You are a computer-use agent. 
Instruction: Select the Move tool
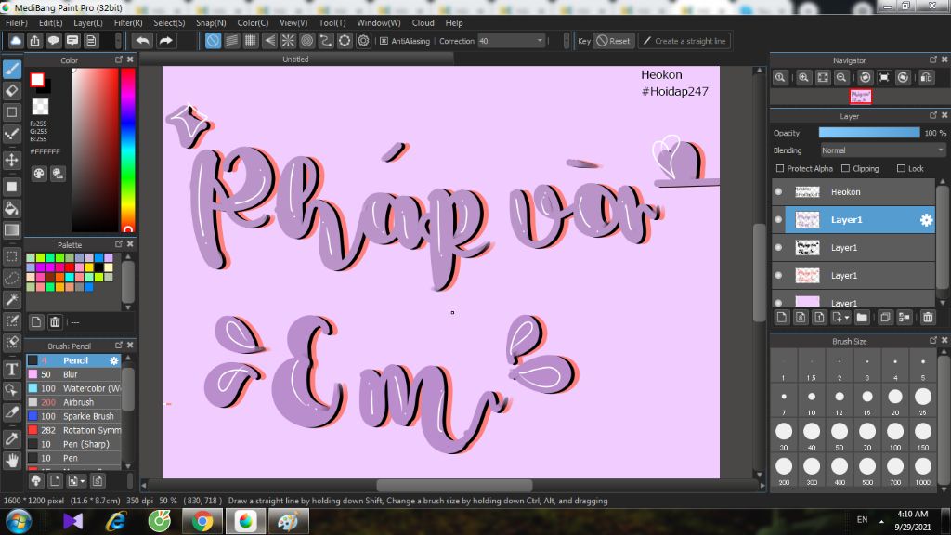[x=12, y=160]
